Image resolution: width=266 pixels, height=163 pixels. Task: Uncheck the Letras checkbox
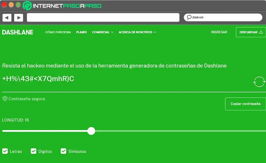[x=5, y=151]
